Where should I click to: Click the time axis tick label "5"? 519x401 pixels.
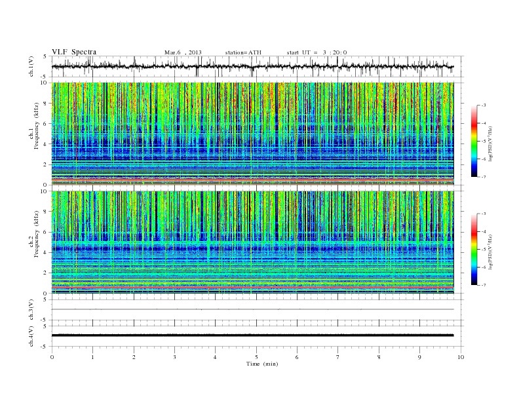click(256, 357)
